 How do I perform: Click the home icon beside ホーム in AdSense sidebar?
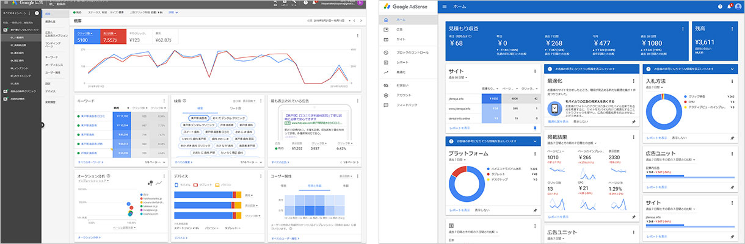tap(386, 20)
